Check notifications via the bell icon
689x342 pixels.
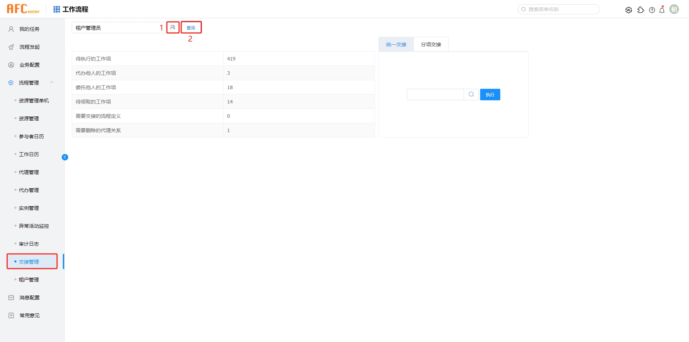coord(662,10)
